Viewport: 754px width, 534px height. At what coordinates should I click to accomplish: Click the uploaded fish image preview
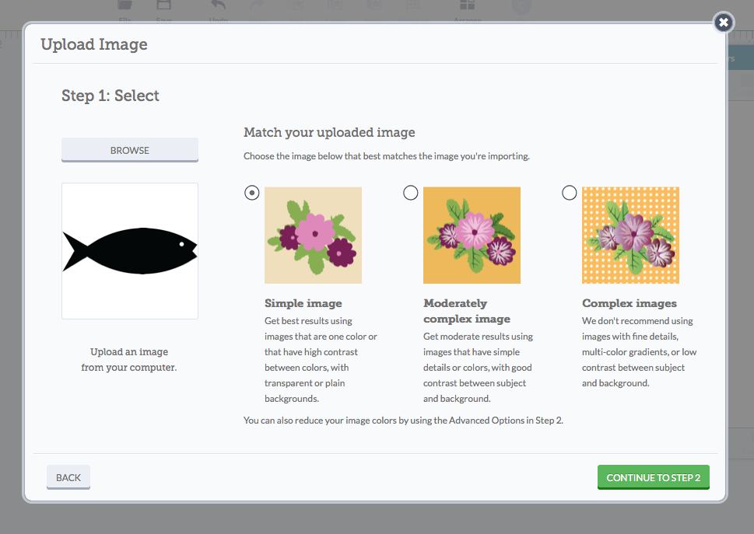[130, 250]
